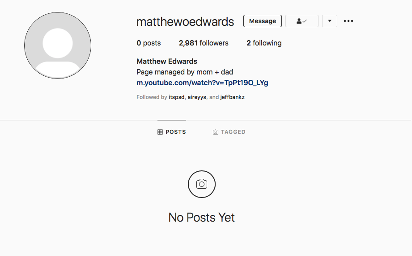The height and width of the screenshot is (256, 412).
Task: Visit follower jeffbankz's profile
Action: (x=232, y=97)
